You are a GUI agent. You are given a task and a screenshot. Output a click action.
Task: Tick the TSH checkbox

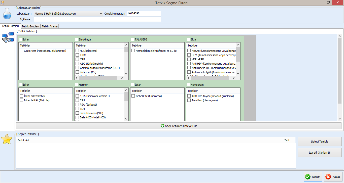pyautogui.click(x=77, y=109)
